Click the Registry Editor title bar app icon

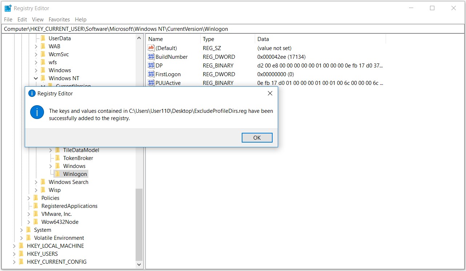coord(8,8)
